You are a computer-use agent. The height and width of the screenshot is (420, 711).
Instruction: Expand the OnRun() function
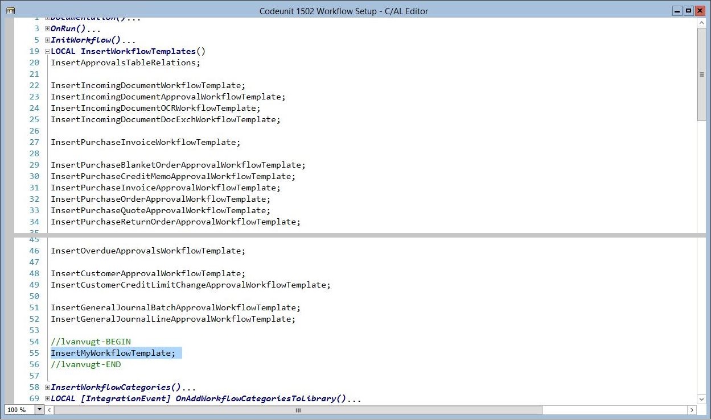(x=47, y=28)
